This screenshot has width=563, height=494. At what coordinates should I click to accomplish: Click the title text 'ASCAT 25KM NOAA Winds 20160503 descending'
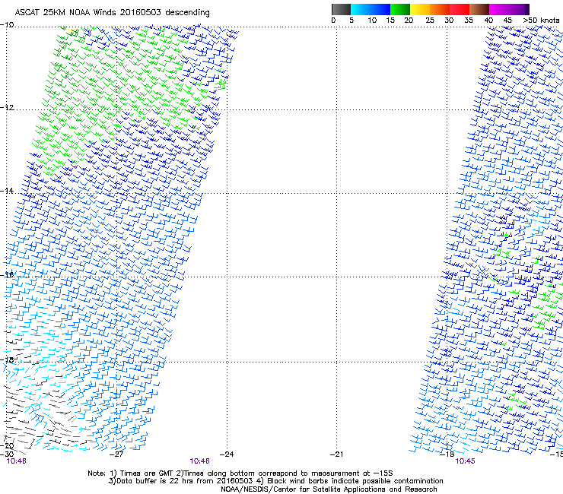click(112, 12)
